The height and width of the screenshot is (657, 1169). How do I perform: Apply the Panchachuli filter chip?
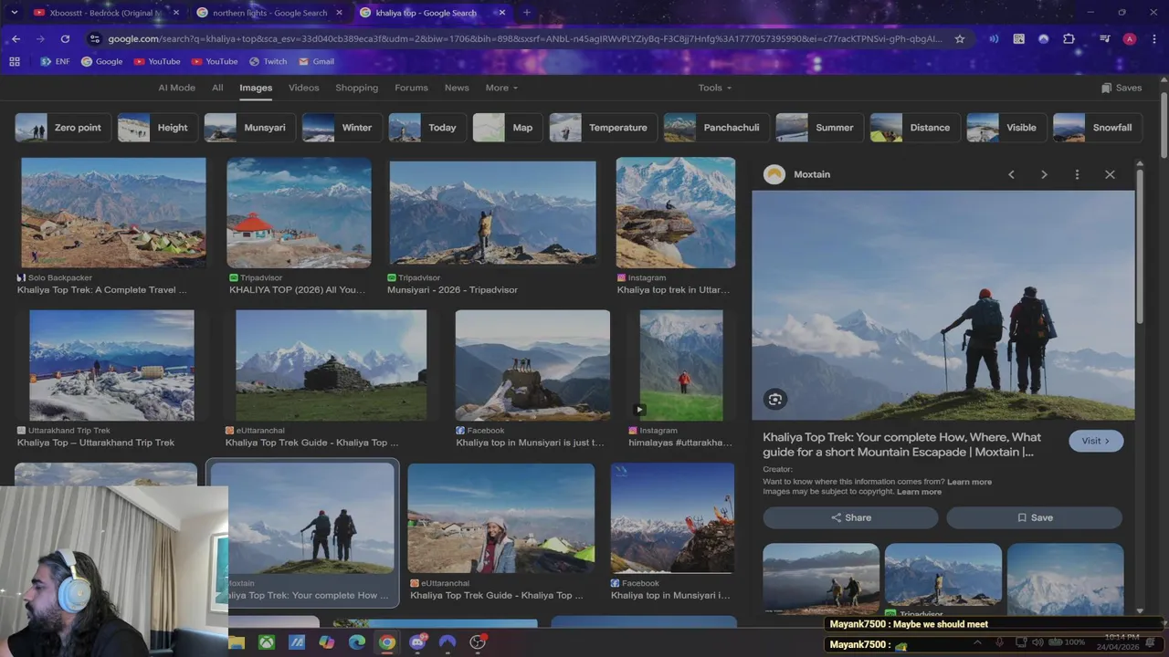(x=716, y=128)
